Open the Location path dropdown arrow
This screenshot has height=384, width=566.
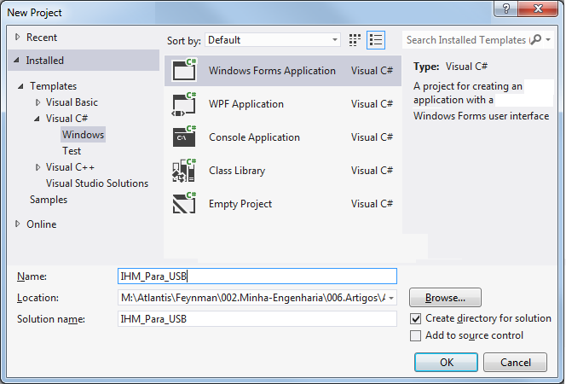[x=391, y=298]
